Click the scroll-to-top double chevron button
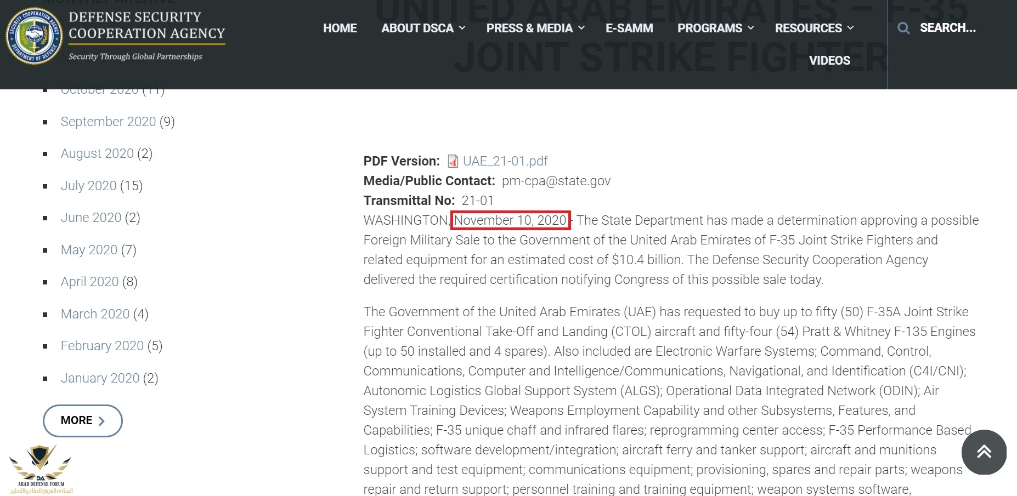This screenshot has height=496, width=1017. 984,452
